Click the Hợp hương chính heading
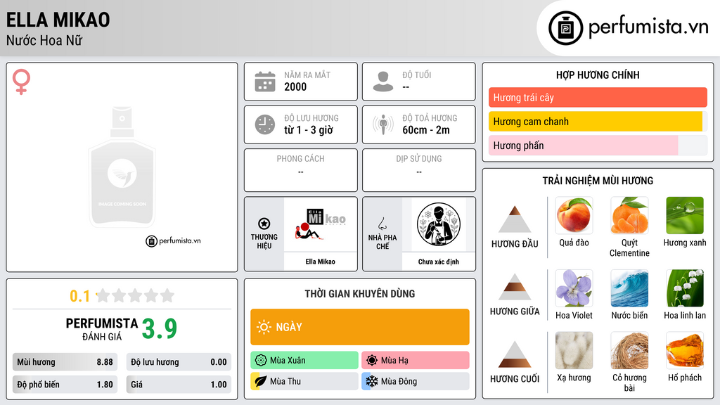 (598, 75)
